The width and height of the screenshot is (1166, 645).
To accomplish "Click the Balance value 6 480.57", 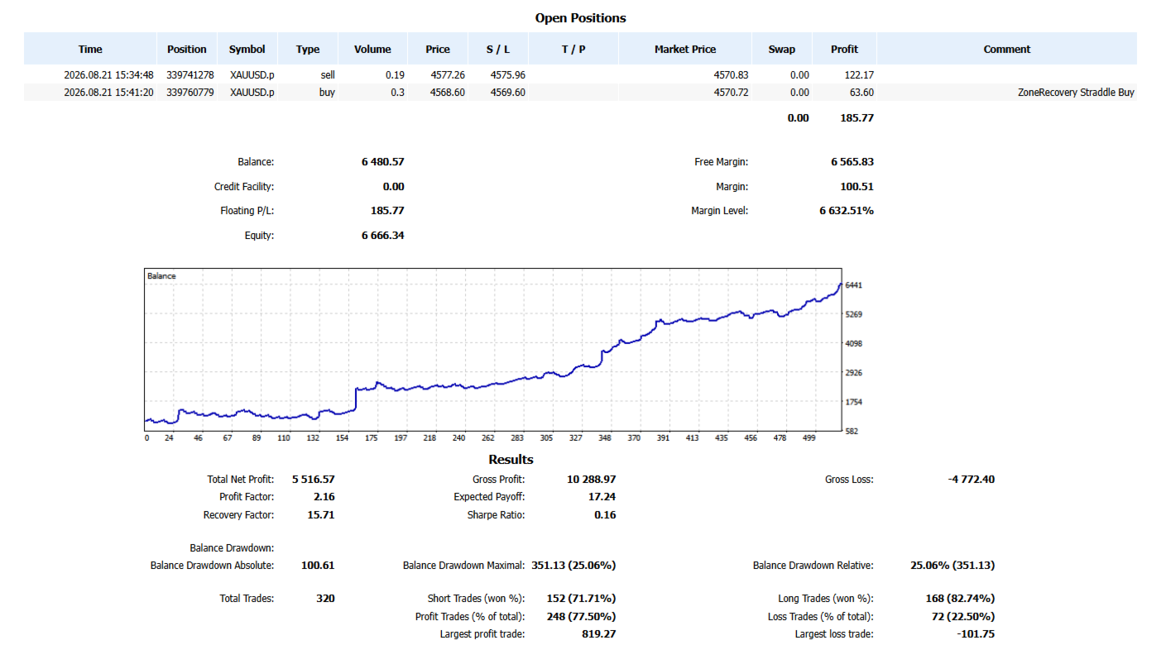I will tap(382, 162).
